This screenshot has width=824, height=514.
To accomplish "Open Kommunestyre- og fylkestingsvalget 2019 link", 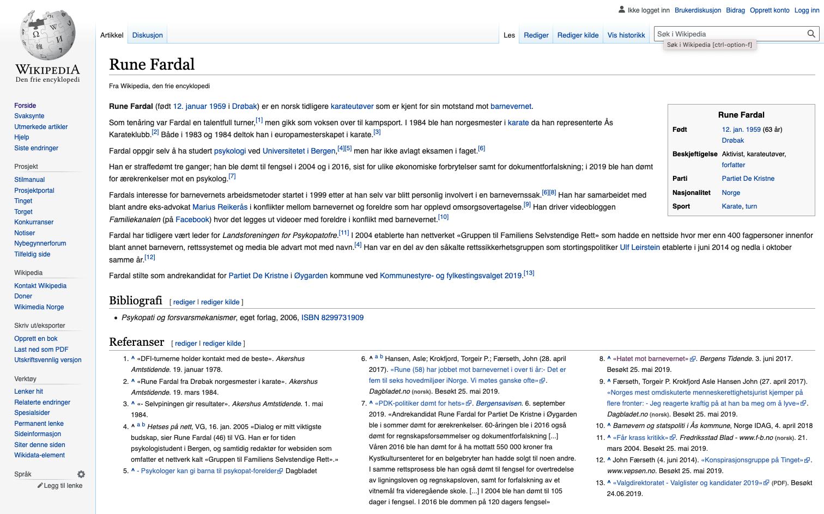I will (451, 276).
